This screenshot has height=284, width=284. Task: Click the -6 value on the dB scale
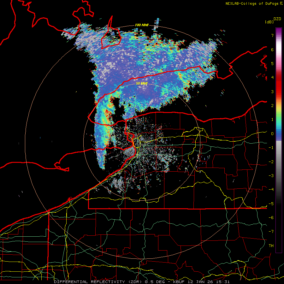point(271,218)
